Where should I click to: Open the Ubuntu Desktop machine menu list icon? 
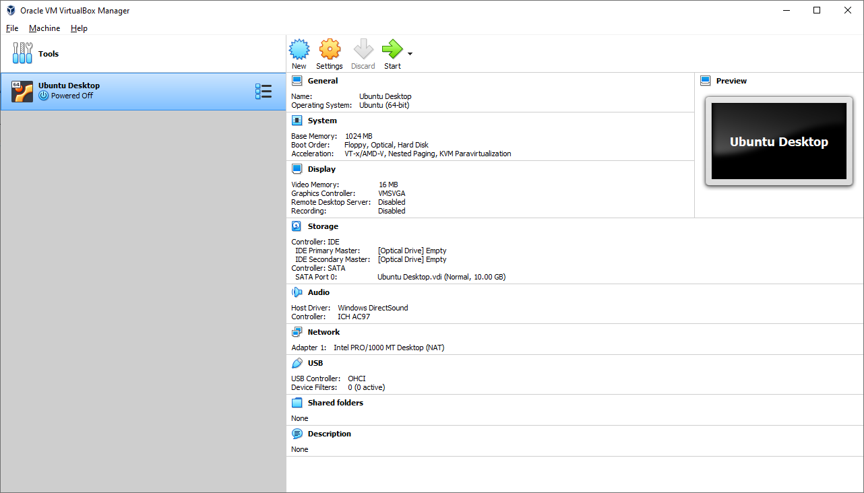point(264,92)
